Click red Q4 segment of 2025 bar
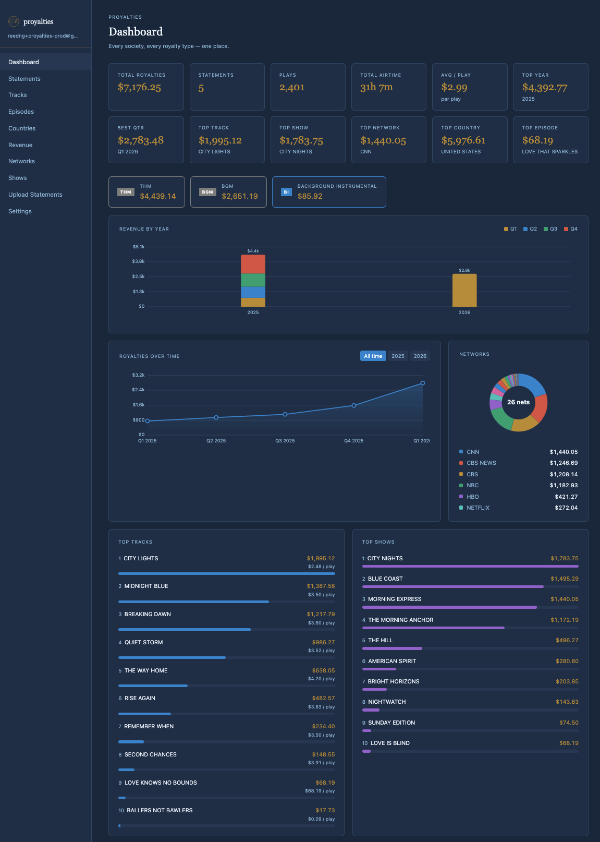This screenshot has width=600, height=842. pyautogui.click(x=253, y=264)
